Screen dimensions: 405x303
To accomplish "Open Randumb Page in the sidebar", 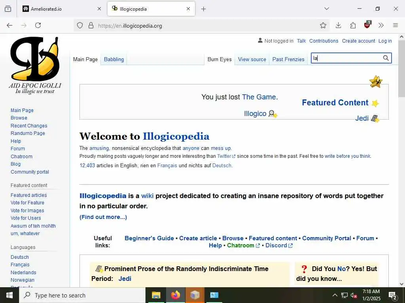I will [28, 133].
